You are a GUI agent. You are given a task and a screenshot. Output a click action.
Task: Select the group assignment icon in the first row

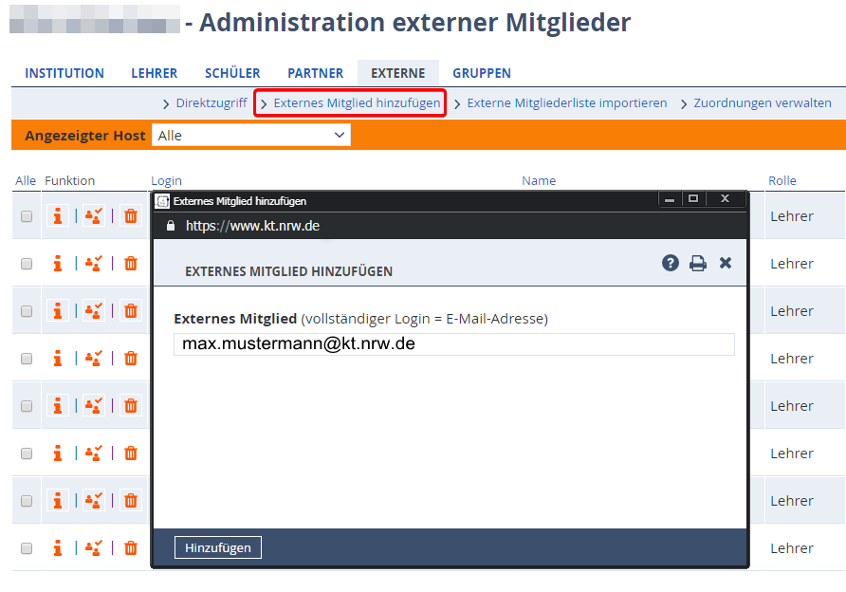(x=94, y=215)
